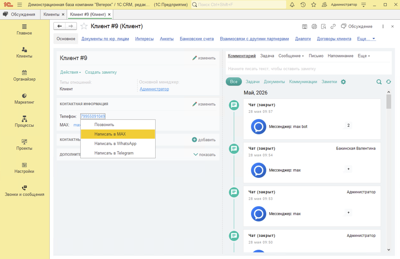400x259 pixels.
Task: Open Звонки и сообщения section
Action: [x=24, y=191]
